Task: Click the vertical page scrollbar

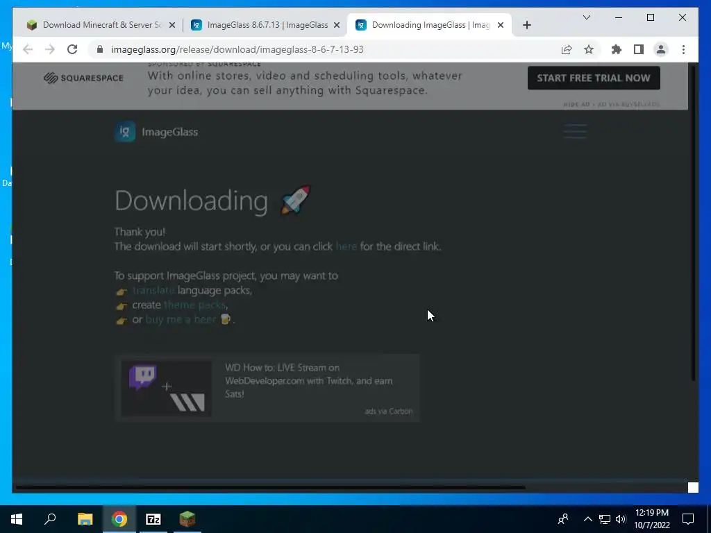Action: 693,222
